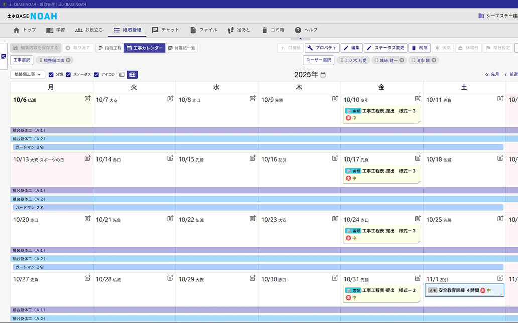Expand the company menu at top right

pos(498,16)
